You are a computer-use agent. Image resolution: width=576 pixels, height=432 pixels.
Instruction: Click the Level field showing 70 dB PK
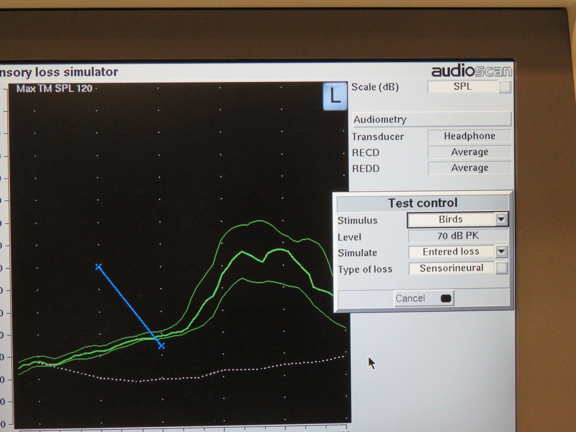point(457,236)
